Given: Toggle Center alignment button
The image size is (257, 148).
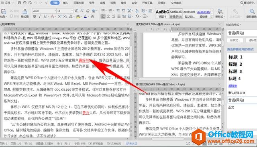Looking at the screenshot, I should point(108,16).
